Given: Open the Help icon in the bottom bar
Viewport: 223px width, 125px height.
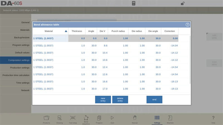Looking at the screenshot, I should pyautogui.click(x=213, y=119).
